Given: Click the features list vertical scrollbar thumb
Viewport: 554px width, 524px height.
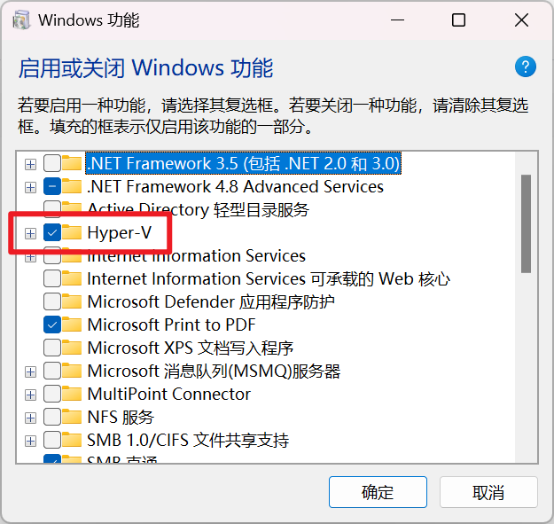Looking at the screenshot, I should (x=526, y=222).
